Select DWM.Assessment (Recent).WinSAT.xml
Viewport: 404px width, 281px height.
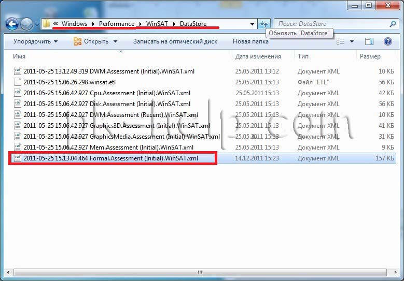point(111,115)
